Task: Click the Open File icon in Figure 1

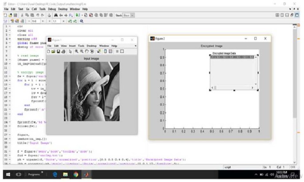Action: coord(54,51)
